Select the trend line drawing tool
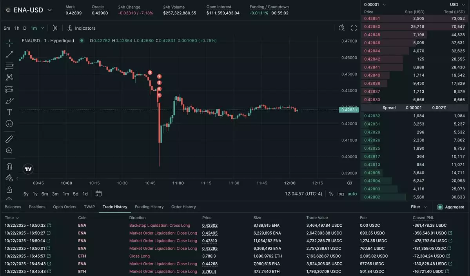This screenshot has height=276, width=470. tap(9, 54)
